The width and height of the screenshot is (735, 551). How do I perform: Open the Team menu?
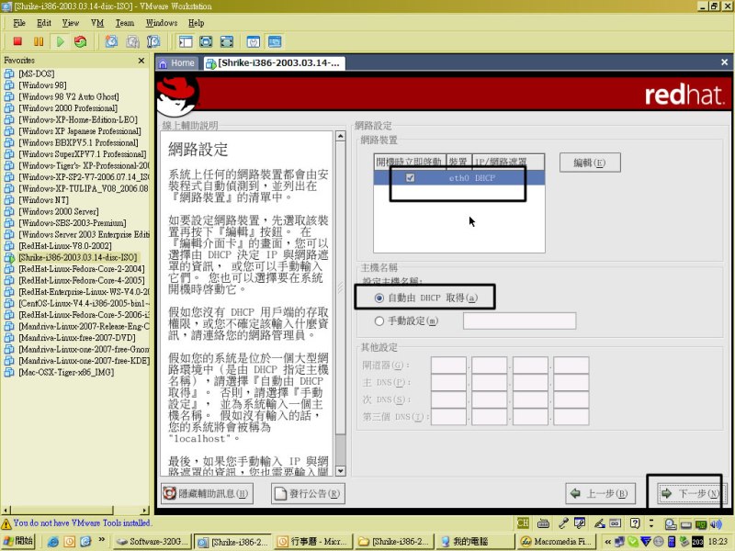[x=125, y=23]
